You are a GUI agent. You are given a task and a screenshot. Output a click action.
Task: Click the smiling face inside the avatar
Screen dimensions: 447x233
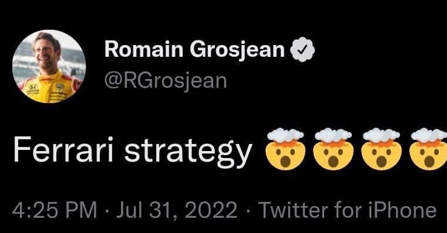[46, 54]
